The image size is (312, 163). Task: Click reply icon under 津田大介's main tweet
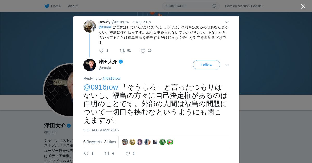(x=86, y=154)
